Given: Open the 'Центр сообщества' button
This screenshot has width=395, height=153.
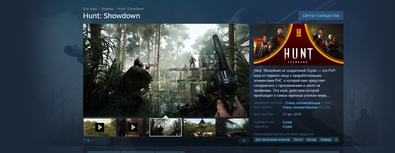Looking at the screenshot, I should pyautogui.click(x=321, y=15).
